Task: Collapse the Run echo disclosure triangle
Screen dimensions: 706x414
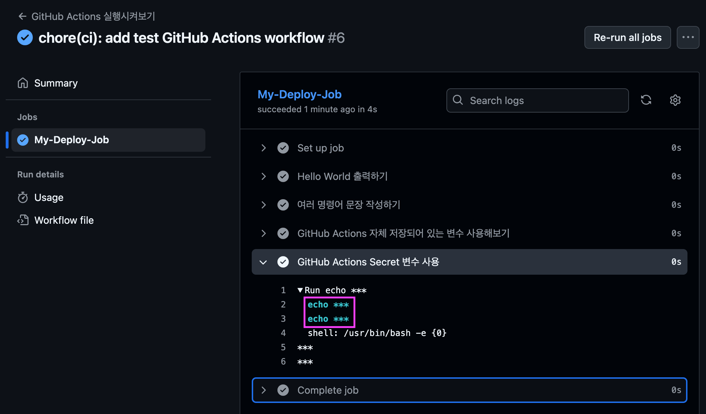Action: pyautogui.click(x=300, y=290)
